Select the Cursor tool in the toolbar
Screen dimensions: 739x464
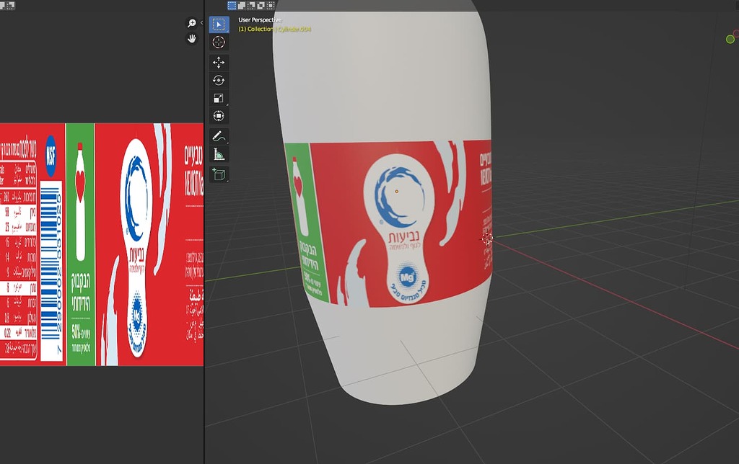coord(218,42)
